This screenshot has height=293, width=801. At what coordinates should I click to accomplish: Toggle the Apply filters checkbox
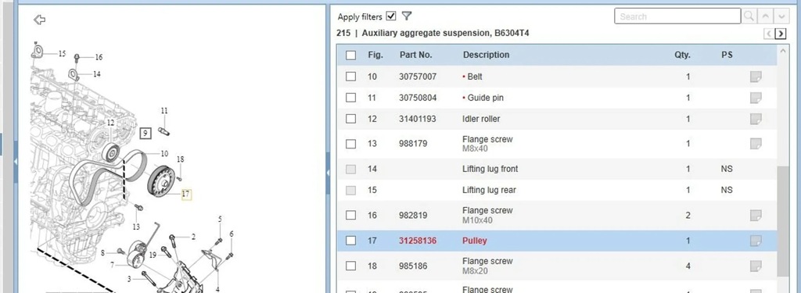pos(391,16)
